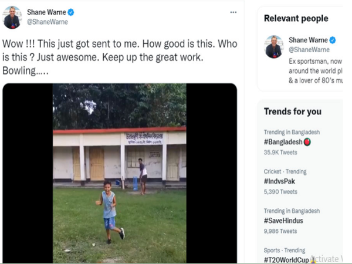Open Shane Warne name link on tweet

pos(46,12)
